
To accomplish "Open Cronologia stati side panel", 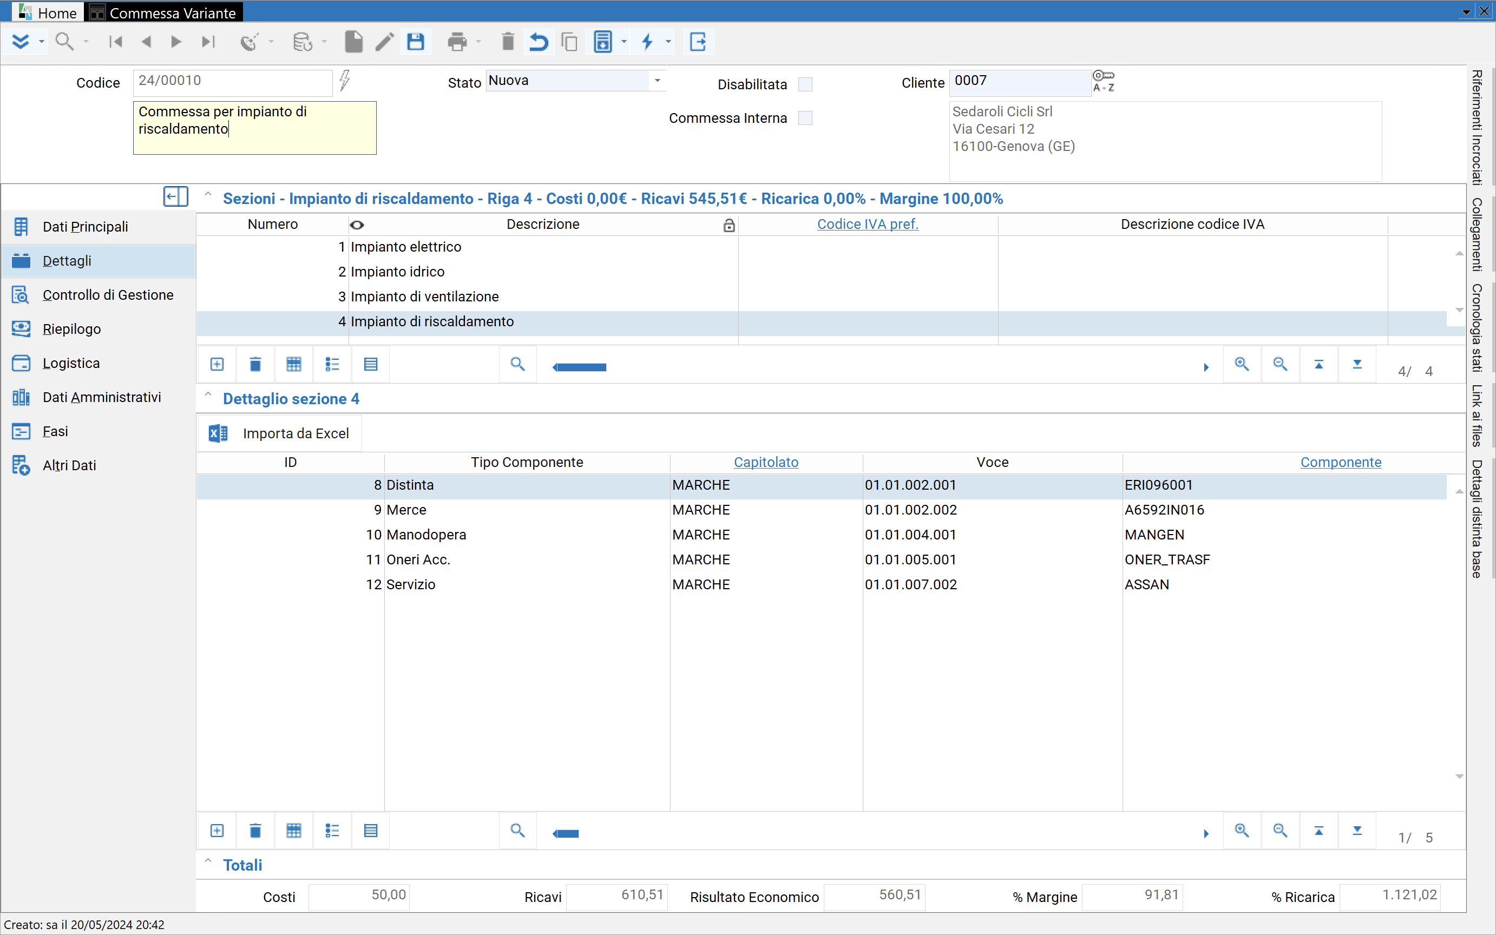I will 1477,328.
